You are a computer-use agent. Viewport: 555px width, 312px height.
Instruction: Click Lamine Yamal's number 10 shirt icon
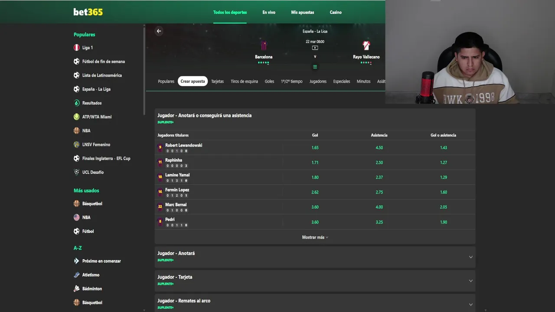(x=160, y=177)
